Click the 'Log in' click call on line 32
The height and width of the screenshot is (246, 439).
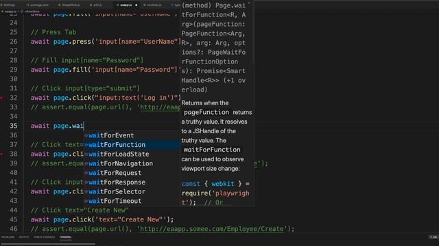coord(106,98)
